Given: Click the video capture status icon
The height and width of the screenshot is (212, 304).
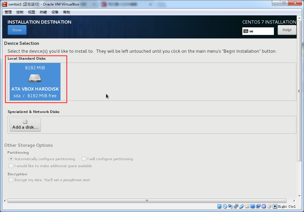Looking at the screenshot, I should coord(258,206).
